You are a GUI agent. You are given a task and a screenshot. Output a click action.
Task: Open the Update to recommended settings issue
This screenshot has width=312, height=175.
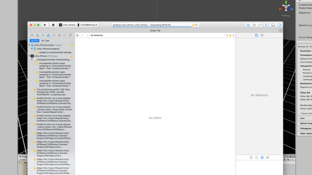(55, 52)
